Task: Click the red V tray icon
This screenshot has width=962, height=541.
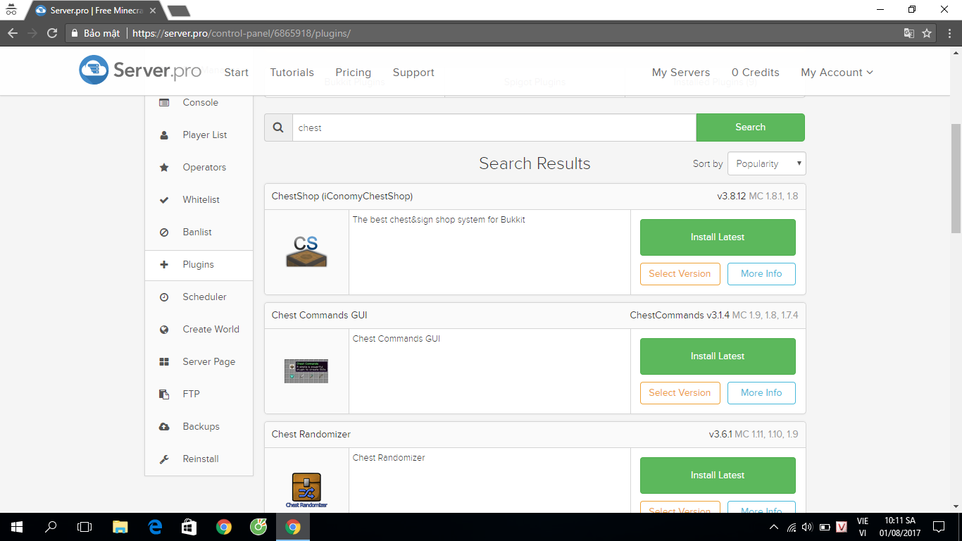Action: coord(841,527)
